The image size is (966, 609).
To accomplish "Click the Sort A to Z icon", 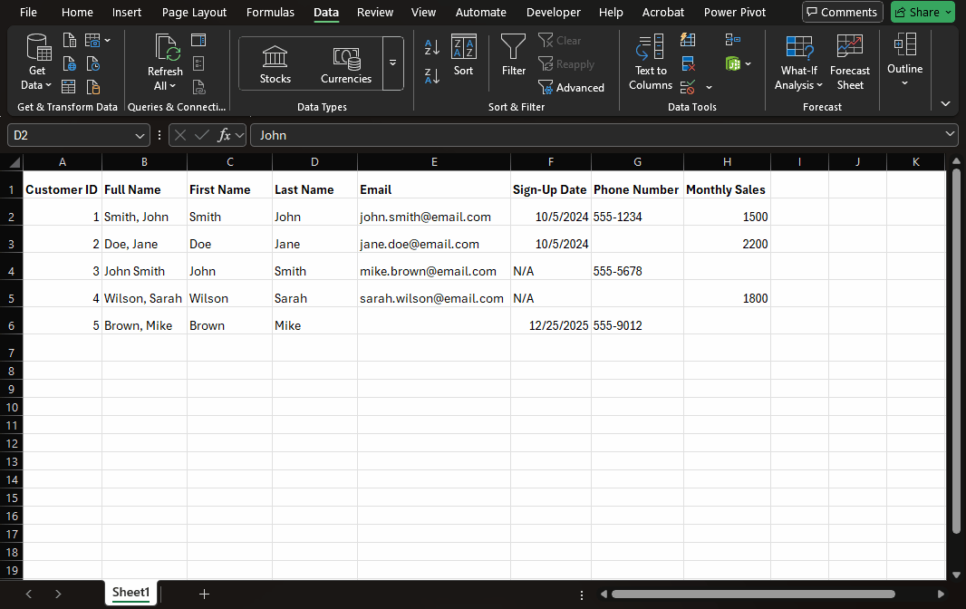I will click(432, 47).
